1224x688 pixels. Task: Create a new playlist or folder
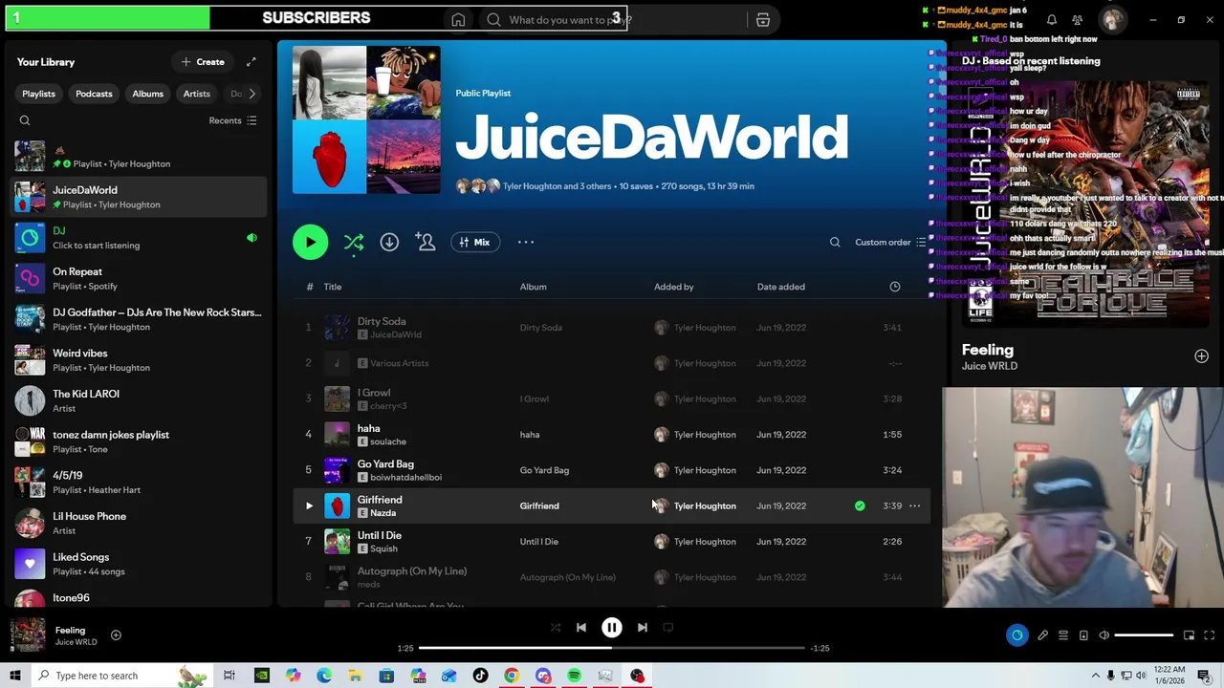203,62
